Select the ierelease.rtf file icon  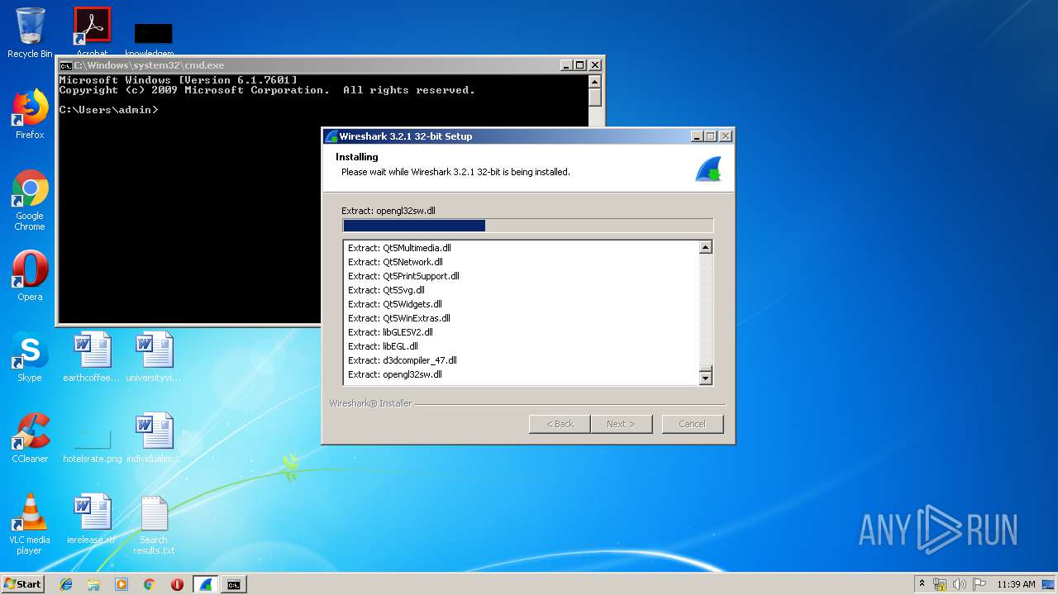[x=92, y=519]
